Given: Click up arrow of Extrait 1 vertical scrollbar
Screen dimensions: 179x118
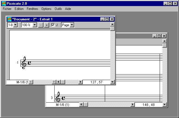Looking at the screenshot, I should 113,24.
